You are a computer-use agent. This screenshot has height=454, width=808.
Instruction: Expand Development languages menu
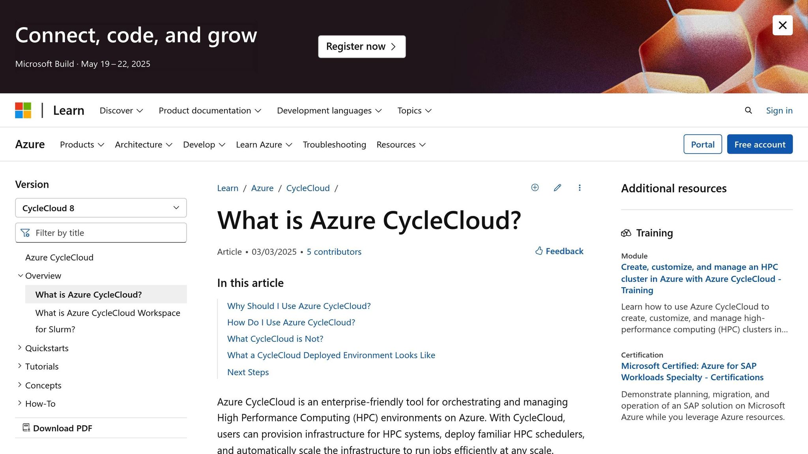[329, 110]
